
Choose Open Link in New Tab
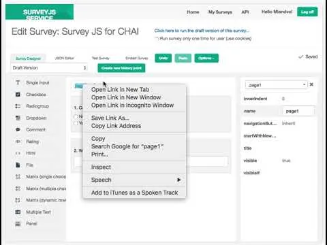121,90
